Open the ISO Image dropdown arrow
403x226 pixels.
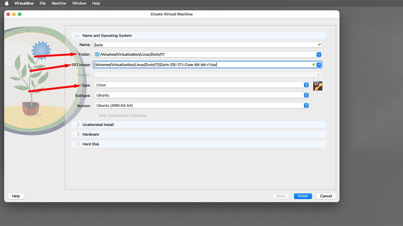pos(319,65)
